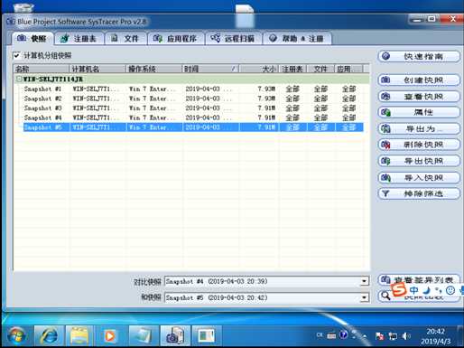Click the help icon on 快速指南

385,56
